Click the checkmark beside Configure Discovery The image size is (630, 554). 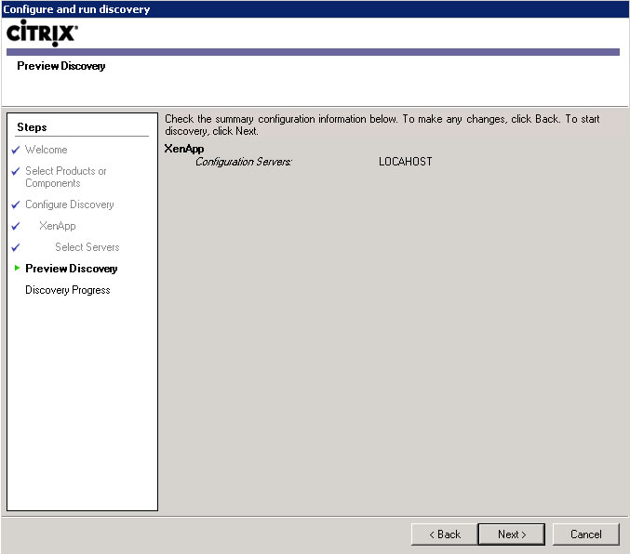16,204
